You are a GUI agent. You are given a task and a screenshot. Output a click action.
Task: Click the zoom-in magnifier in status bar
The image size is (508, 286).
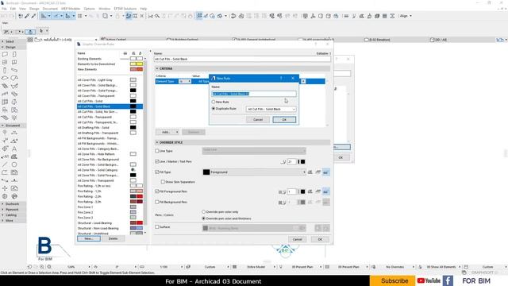(42, 267)
